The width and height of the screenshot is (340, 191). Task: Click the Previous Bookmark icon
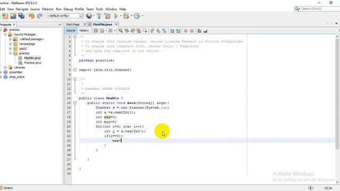click(152, 31)
